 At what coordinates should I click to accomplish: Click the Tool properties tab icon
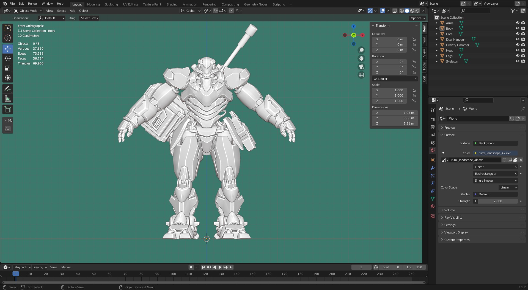tap(433, 109)
